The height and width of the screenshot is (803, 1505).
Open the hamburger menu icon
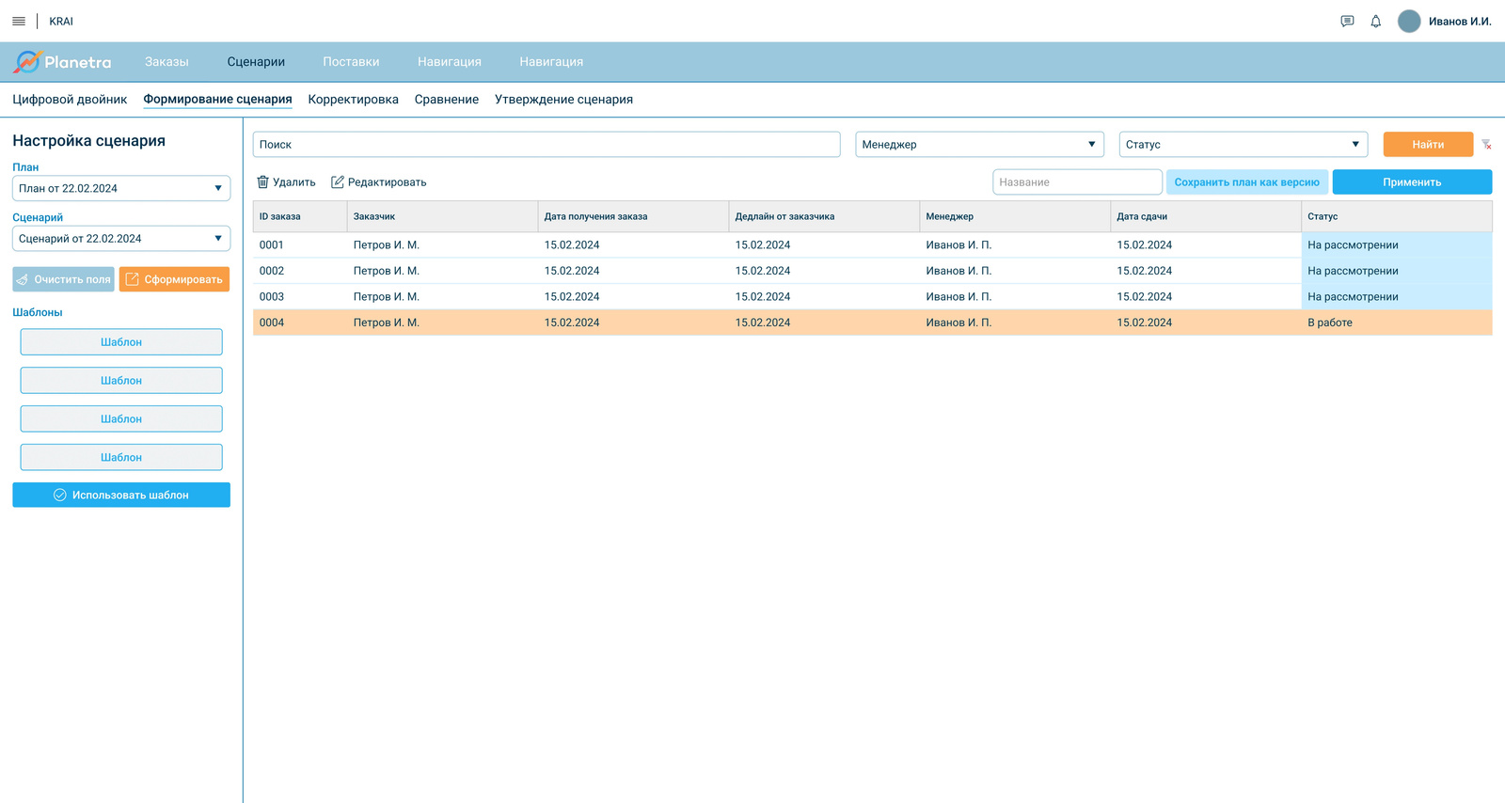click(19, 21)
